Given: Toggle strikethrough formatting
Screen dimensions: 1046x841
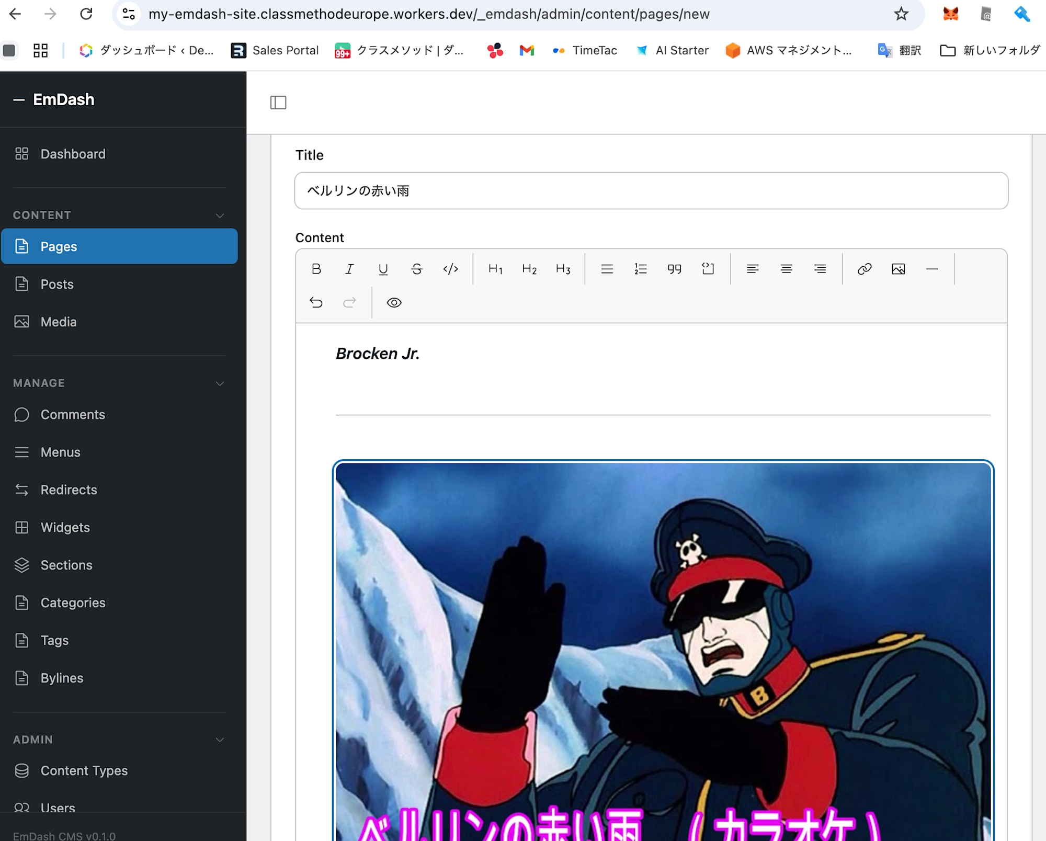Looking at the screenshot, I should 417,269.
